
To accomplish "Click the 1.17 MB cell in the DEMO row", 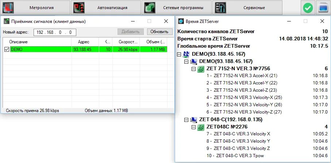I will (154, 49).
